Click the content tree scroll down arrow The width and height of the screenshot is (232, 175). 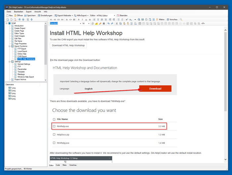point(46,80)
